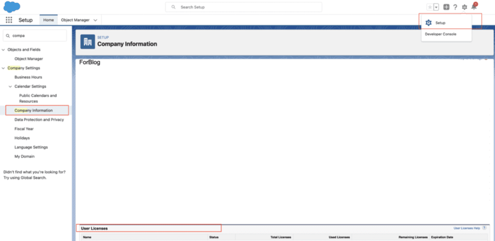
Task: Click the SETUP breadcrumb label
Action: click(x=103, y=38)
